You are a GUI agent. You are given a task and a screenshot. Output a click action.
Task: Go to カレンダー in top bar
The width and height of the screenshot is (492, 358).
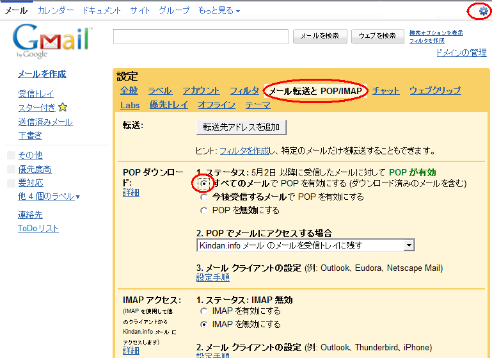56,11
